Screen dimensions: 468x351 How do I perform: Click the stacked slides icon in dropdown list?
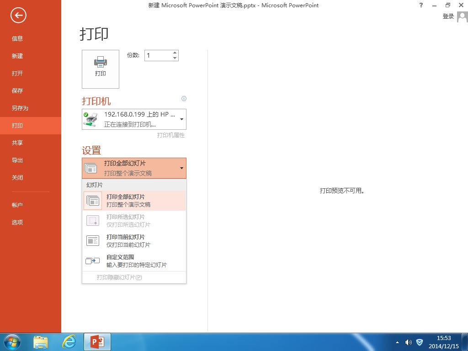[92, 201]
